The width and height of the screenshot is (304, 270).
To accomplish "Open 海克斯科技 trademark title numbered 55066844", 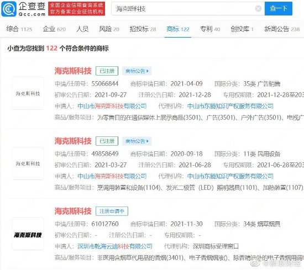I will coord(73,71).
